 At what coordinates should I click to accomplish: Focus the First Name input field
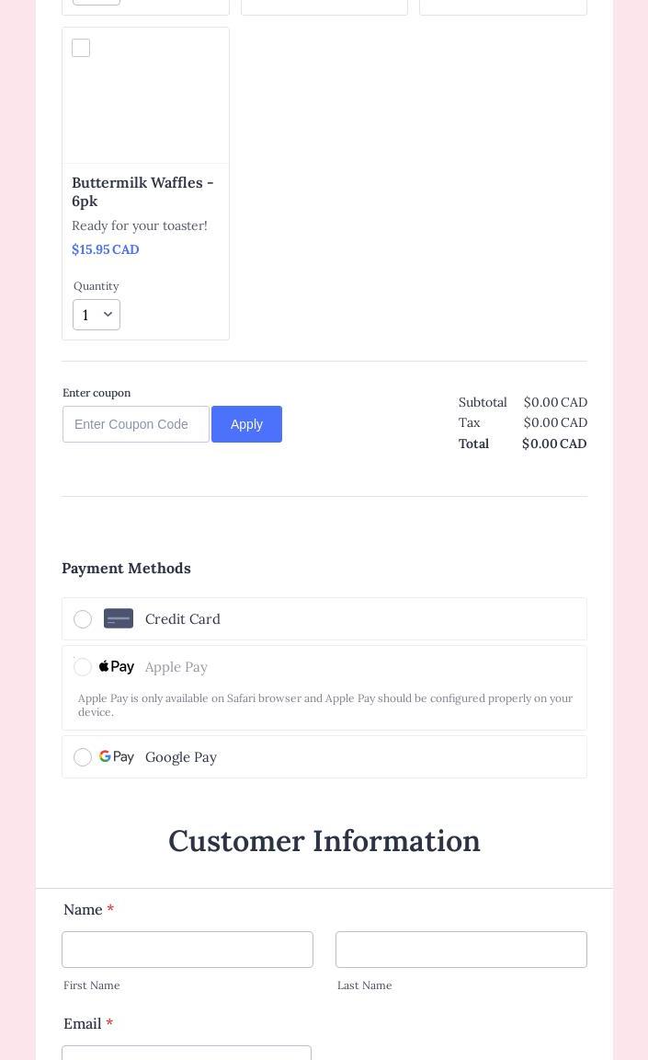point(188,950)
